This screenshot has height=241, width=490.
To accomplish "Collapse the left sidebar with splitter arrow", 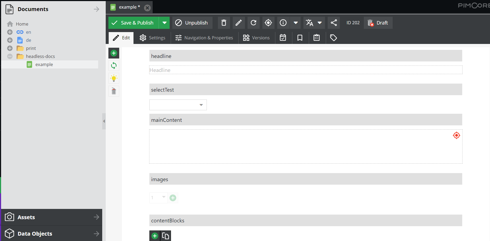I will 104,121.
